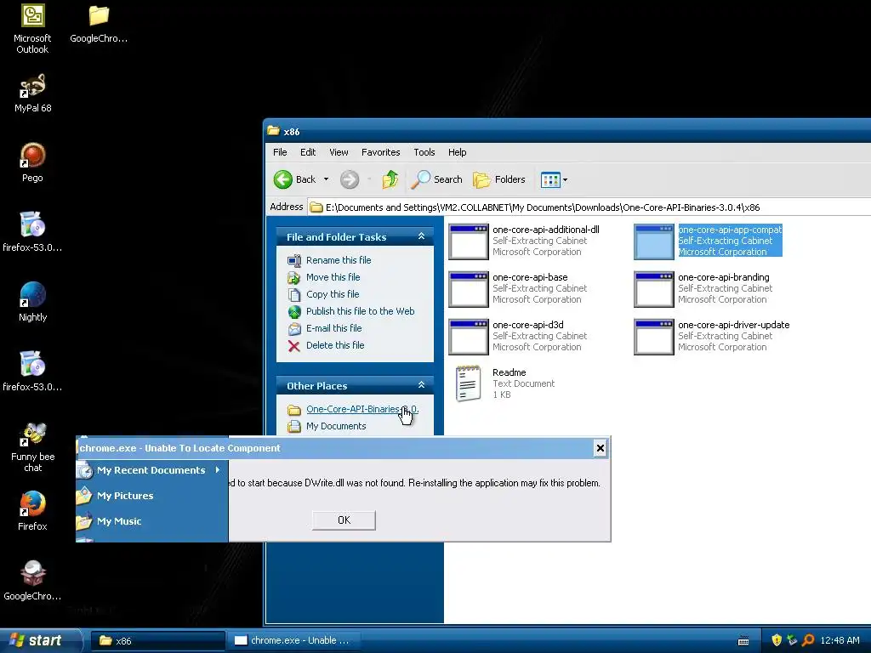Select the Funny bee chat shortcut
Screen dimensions: 871x653
point(32,447)
